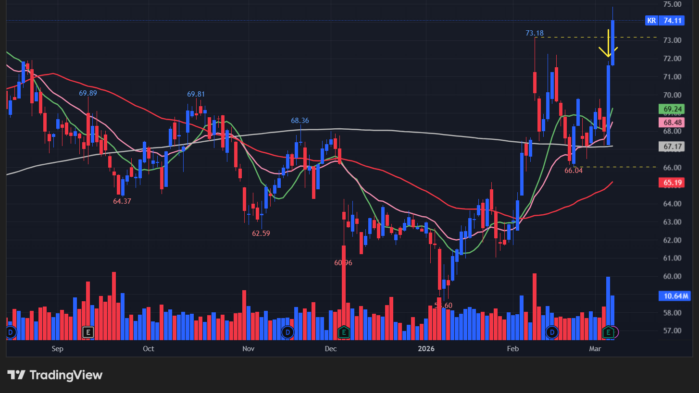Click the TradingView logo
Image resolution: width=699 pixels, height=393 pixels.
point(55,375)
